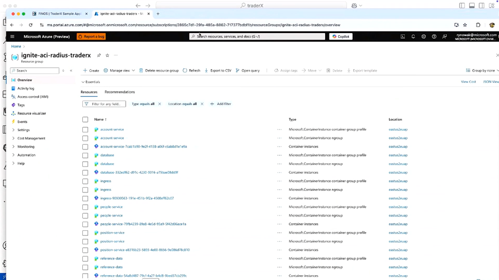499x280 pixels.
Task: Open the Manage view dropdown
Action: click(x=119, y=71)
